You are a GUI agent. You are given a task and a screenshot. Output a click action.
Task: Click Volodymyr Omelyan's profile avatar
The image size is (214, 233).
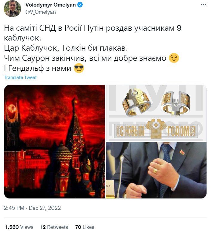pos(12,8)
